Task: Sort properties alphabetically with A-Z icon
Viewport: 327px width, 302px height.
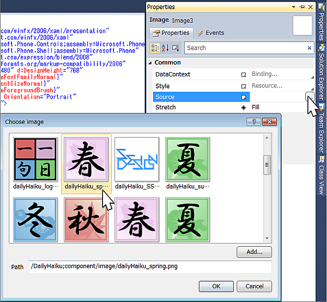Action: pos(165,48)
